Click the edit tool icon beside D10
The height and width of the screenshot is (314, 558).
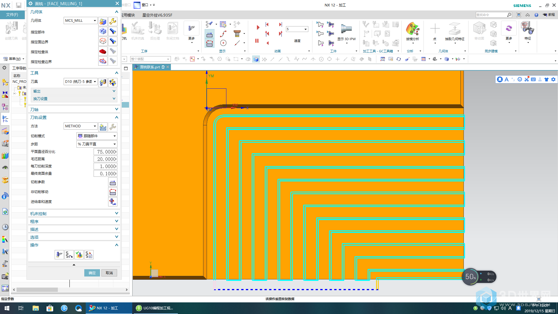point(113,82)
